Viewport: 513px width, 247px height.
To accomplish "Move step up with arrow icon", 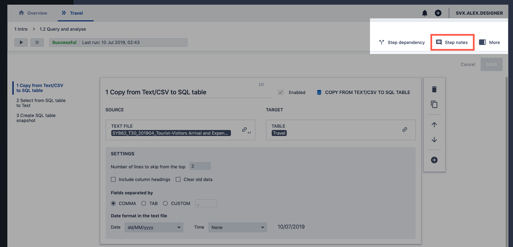I will tap(434, 125).
